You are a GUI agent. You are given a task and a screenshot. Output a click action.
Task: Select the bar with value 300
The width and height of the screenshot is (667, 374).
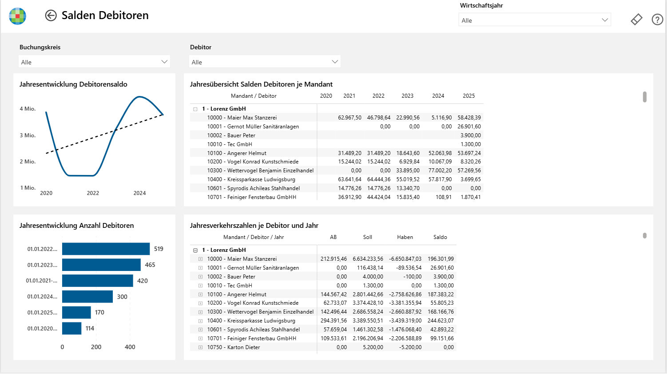(87, 297)
